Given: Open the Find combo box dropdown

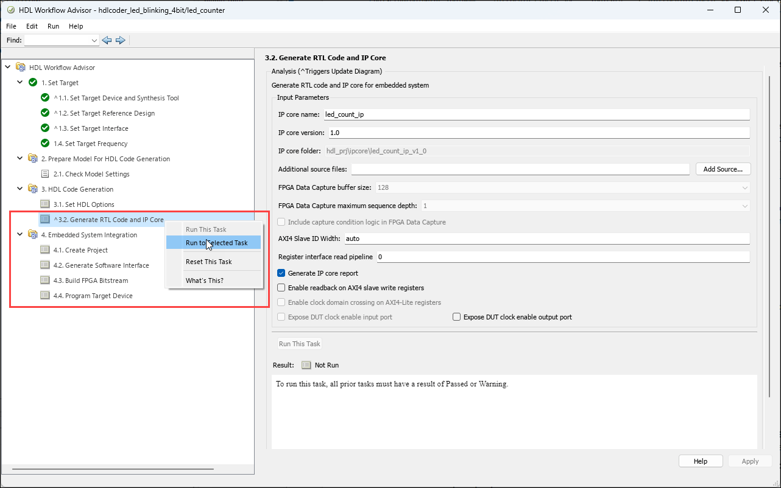Looking at the screenshot, I should tap(94, 40).
